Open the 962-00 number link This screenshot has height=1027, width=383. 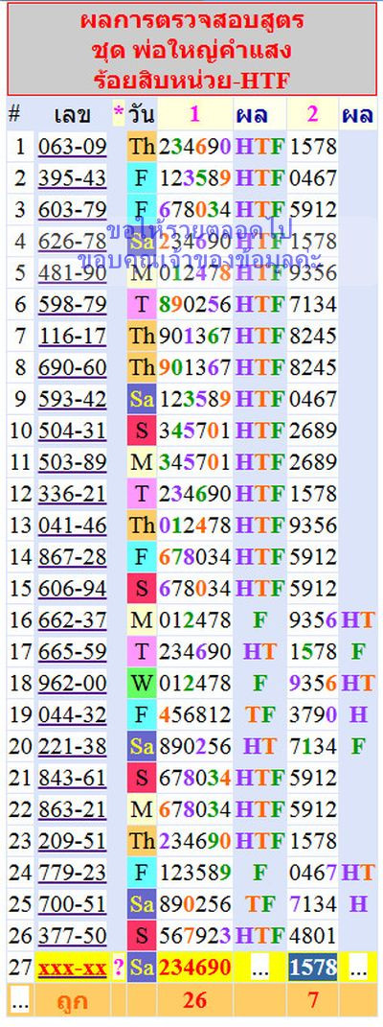(73, 683)
